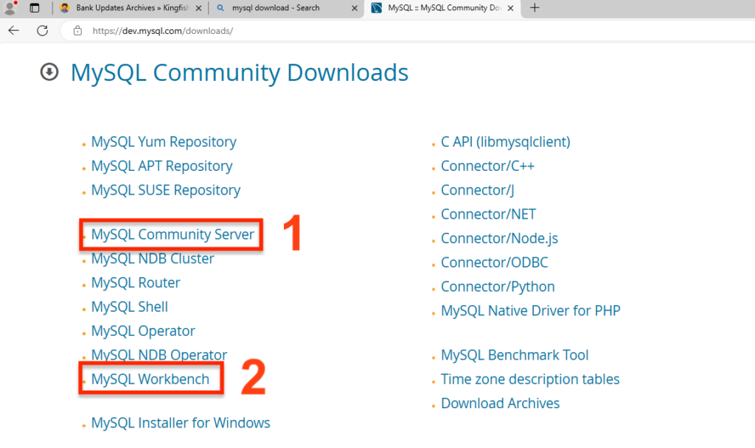
Task: Open Connector/Node.js link
Action: (499, 238)
